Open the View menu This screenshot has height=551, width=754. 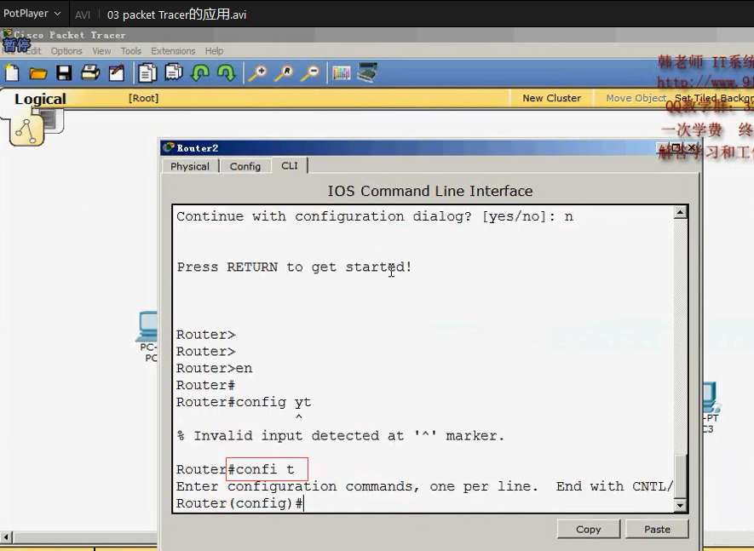(x=101, y=51)
